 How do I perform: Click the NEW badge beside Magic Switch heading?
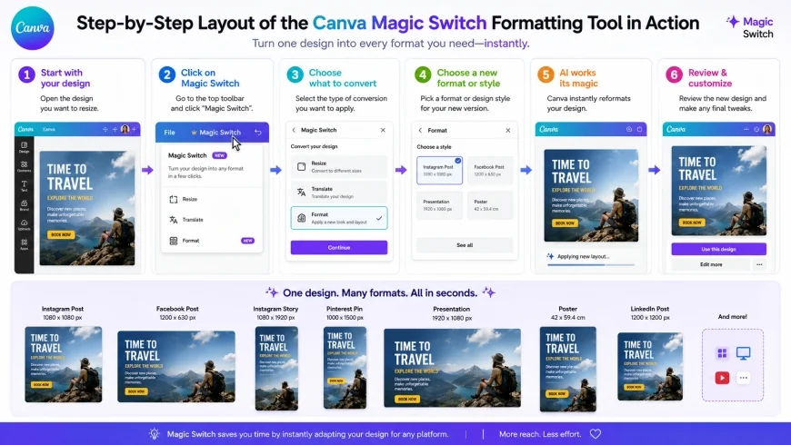pyautogui.click(x=219, y=155)
